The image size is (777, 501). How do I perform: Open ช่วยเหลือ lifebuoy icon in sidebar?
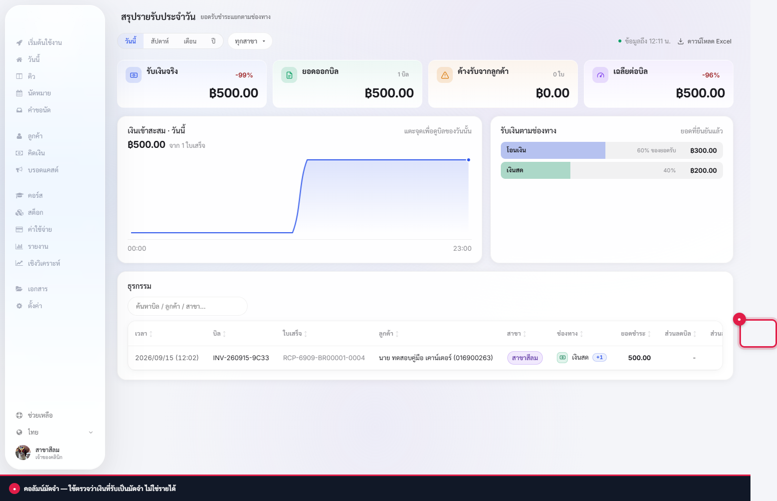pos(19,416)
